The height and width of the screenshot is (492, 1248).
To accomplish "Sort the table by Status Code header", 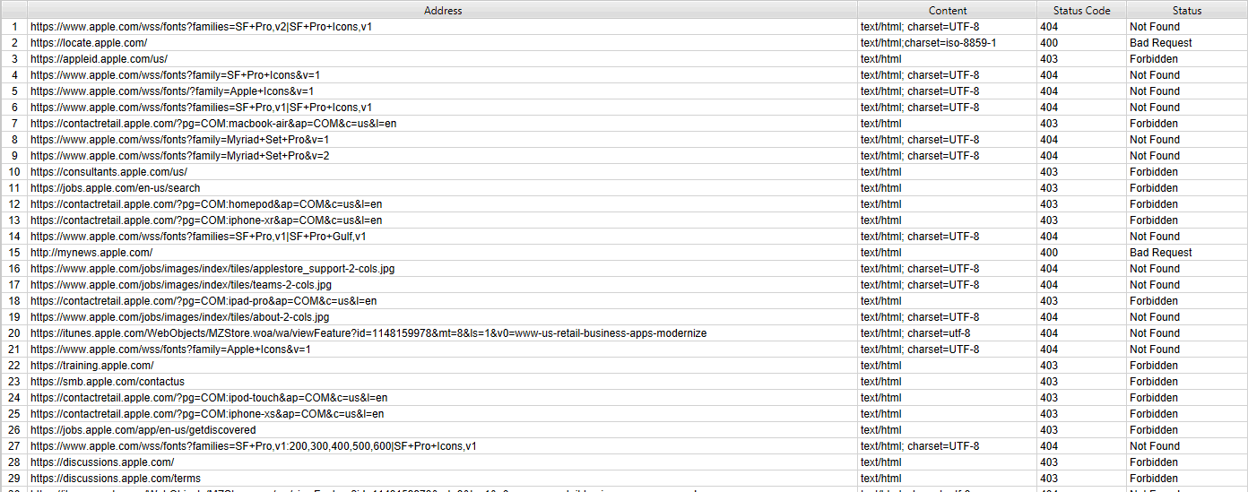I will tap(1081, 10).
